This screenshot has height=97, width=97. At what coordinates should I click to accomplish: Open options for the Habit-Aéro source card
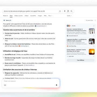(x=94, y=56)
